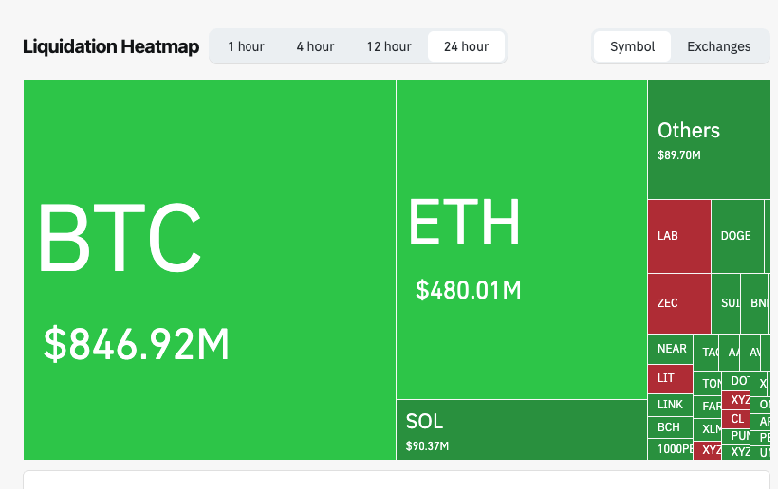Open the BTC liquidation tile
778x489 pixels.
pos(210,269)
